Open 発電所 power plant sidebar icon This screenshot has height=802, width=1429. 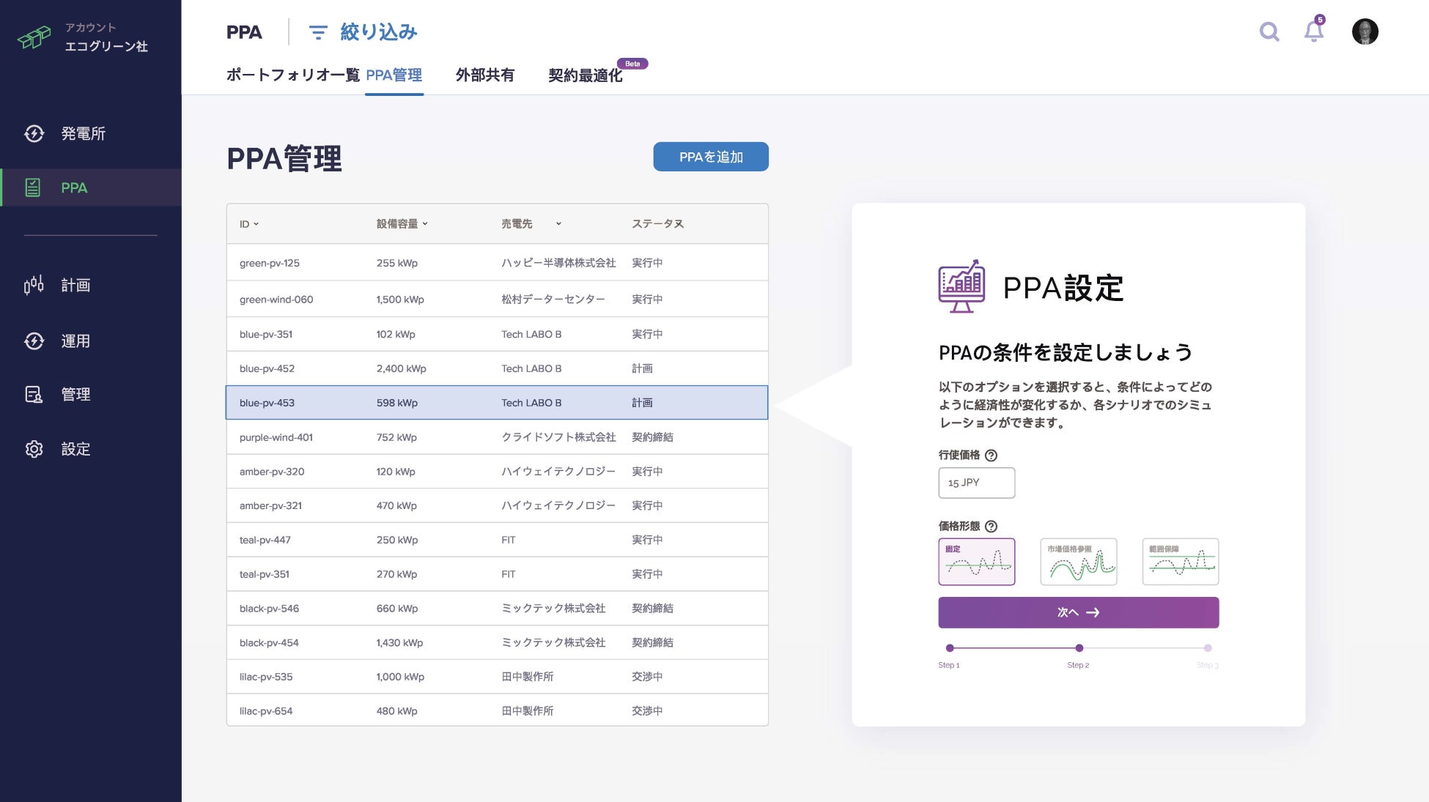point(34,133)
